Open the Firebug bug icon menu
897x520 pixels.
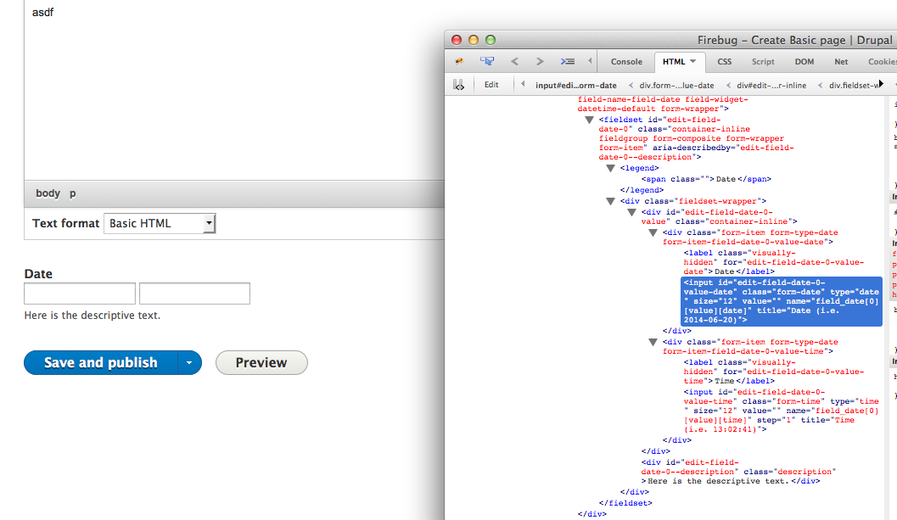(x=459, y=62)
